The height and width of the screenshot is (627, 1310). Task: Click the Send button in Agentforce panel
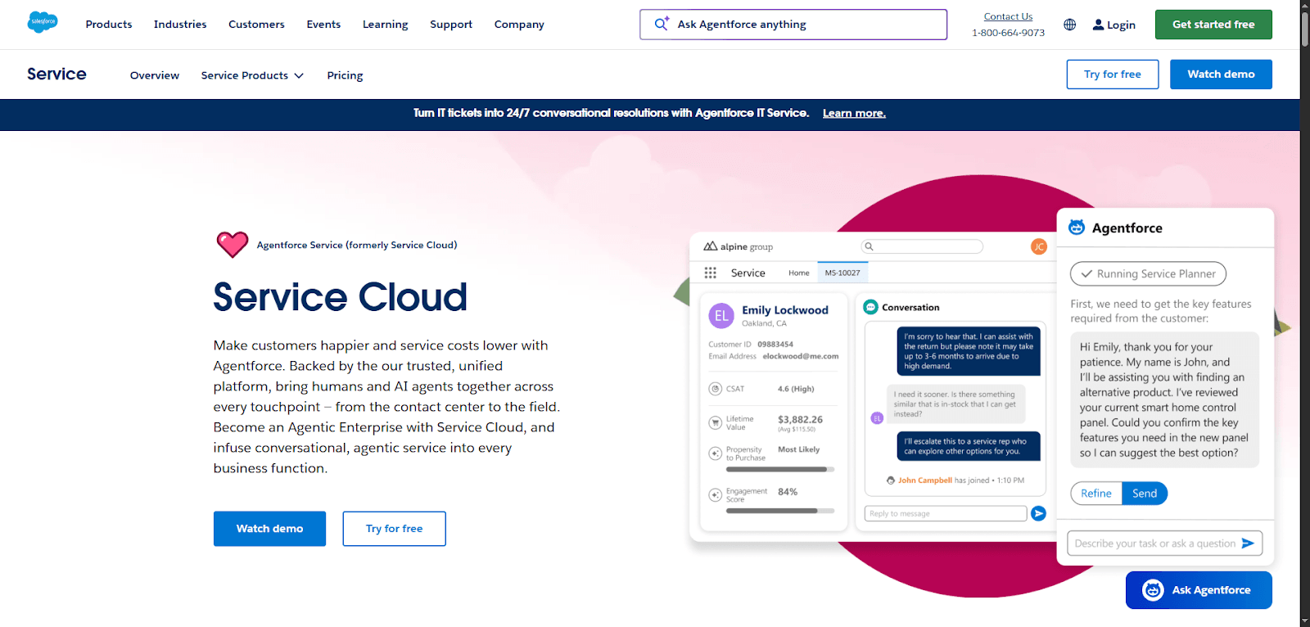[x=1145, y=494]
